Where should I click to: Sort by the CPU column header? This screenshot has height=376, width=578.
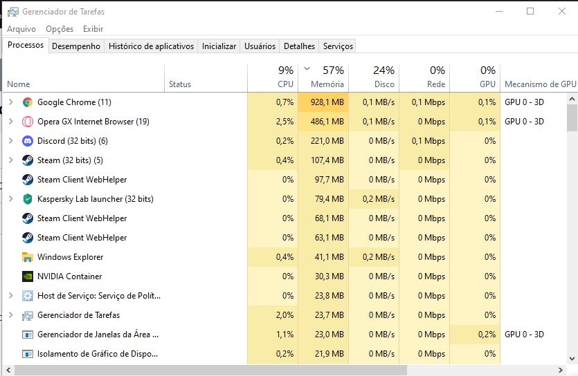273,77
